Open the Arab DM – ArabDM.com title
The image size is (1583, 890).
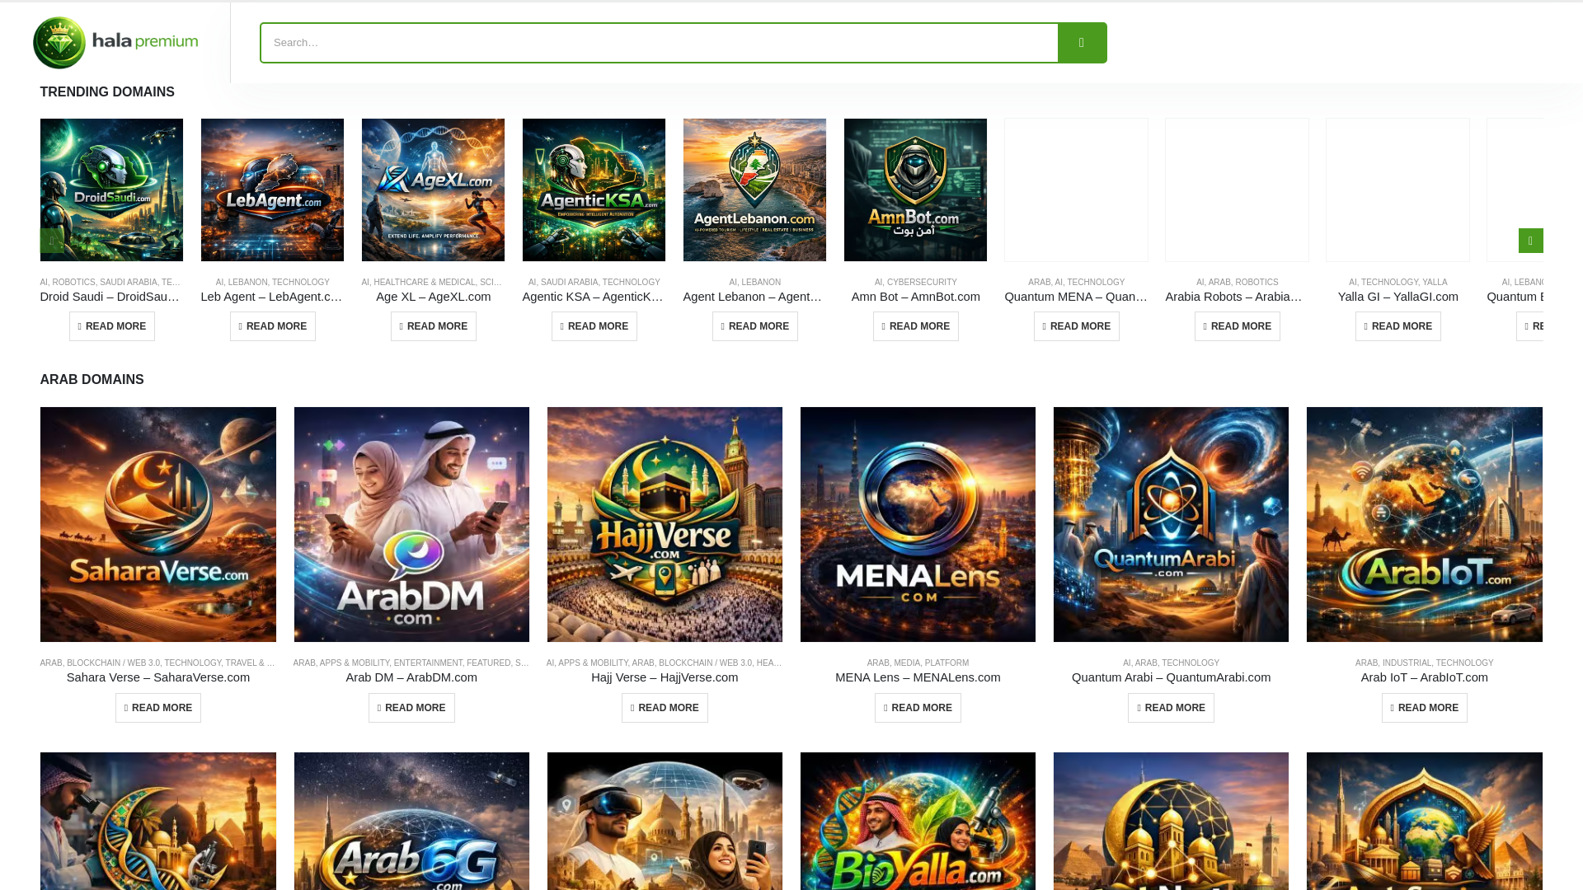(411, 677)
